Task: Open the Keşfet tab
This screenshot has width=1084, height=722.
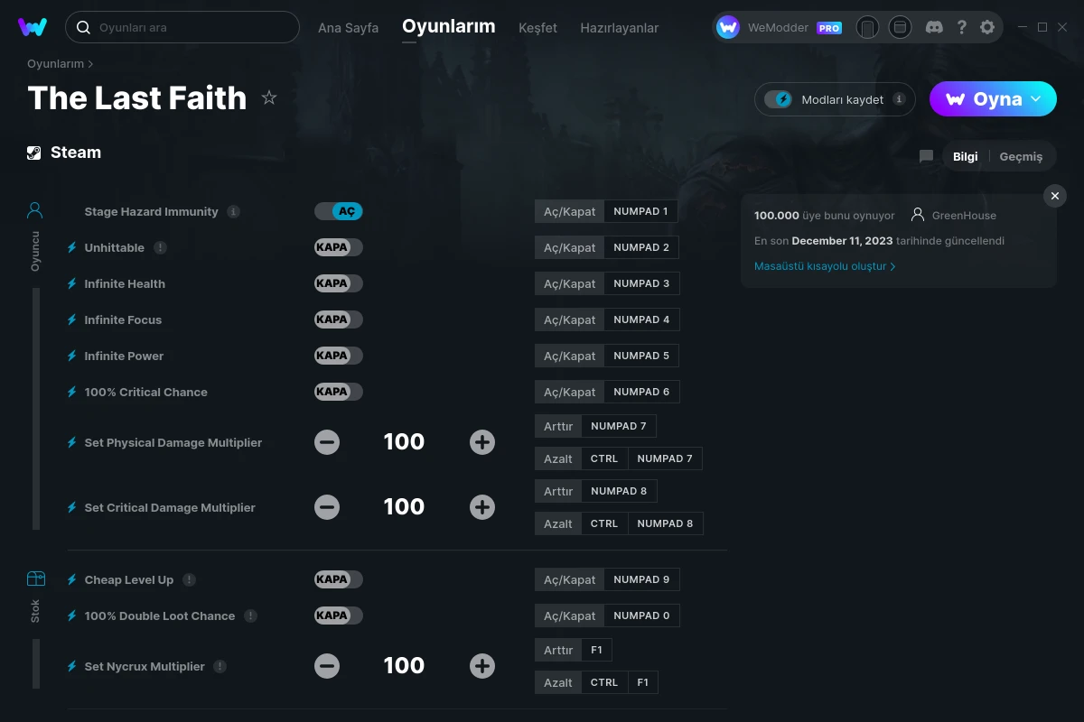Action: (x=537, y=28)
